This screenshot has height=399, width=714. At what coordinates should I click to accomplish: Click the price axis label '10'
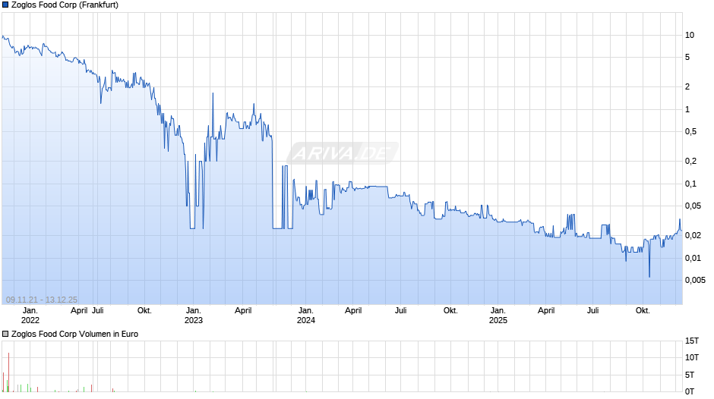tap(690, 35)
